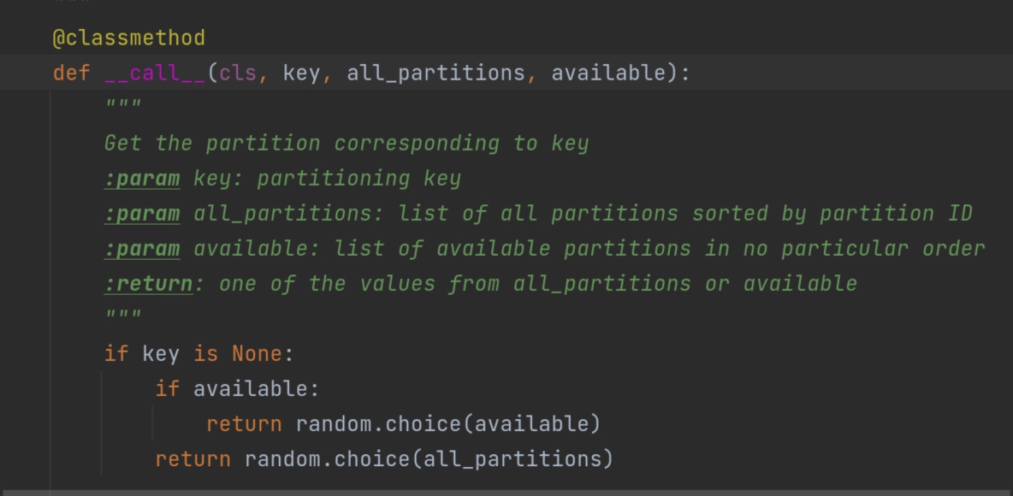Place cursor on the __call__ method name
The height and width of the screenshot is (496, 1013).
point(155,73)
